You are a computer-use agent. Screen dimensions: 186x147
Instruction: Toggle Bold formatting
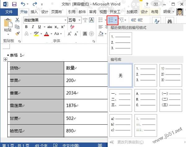point(26,27)
